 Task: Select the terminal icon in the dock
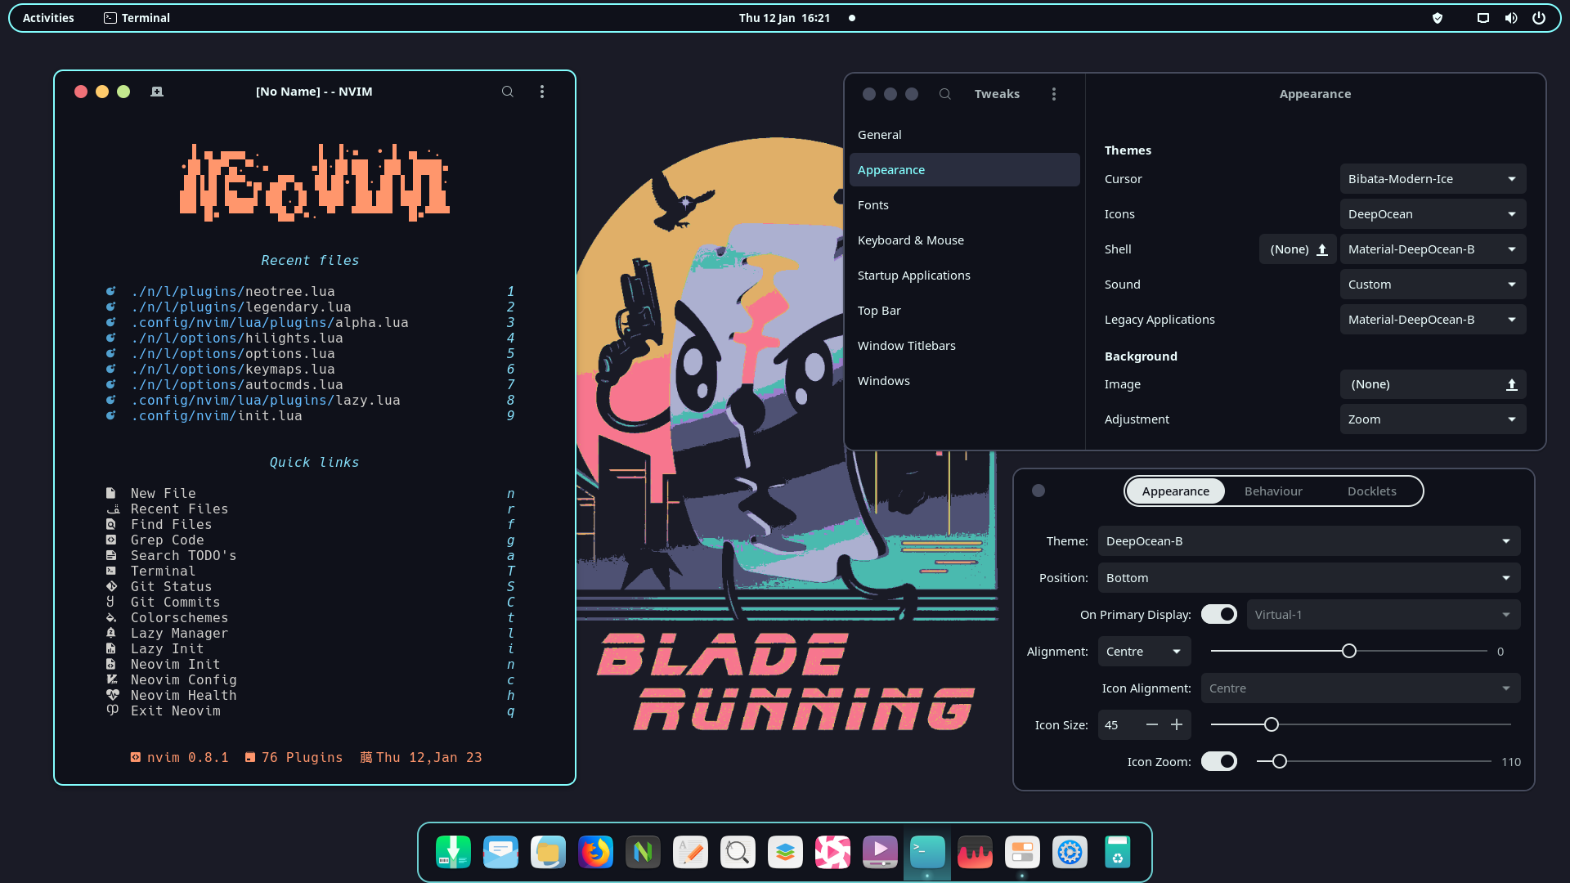tap(927, 852)
